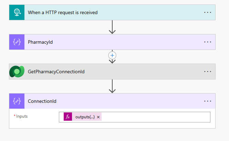Expand the 'When a HTTP request is received' card
This screenshot has width=229, height=141.
click(x=112, y=12)
